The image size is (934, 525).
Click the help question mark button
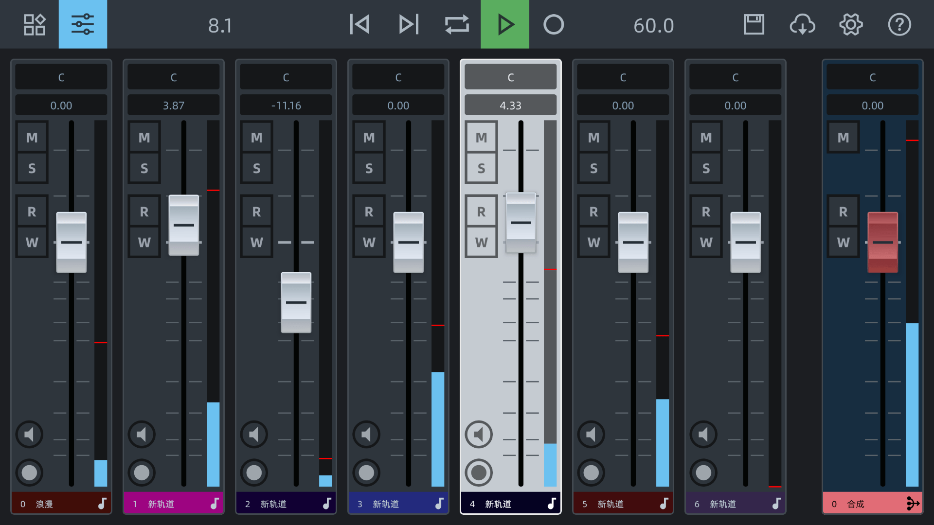899,25
